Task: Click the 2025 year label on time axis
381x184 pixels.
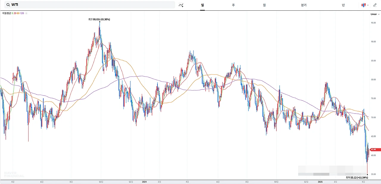Action: pos(320,182)
